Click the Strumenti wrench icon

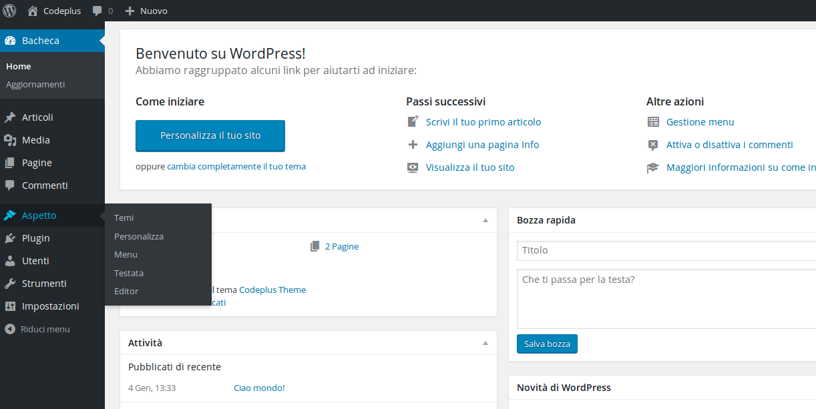10,284
